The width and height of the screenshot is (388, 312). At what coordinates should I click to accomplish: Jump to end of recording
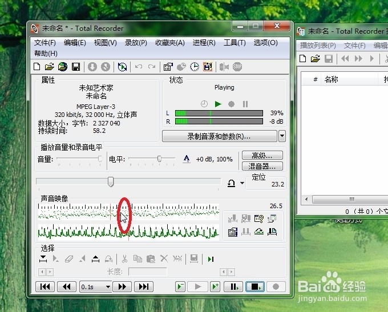tap(144, 287)
